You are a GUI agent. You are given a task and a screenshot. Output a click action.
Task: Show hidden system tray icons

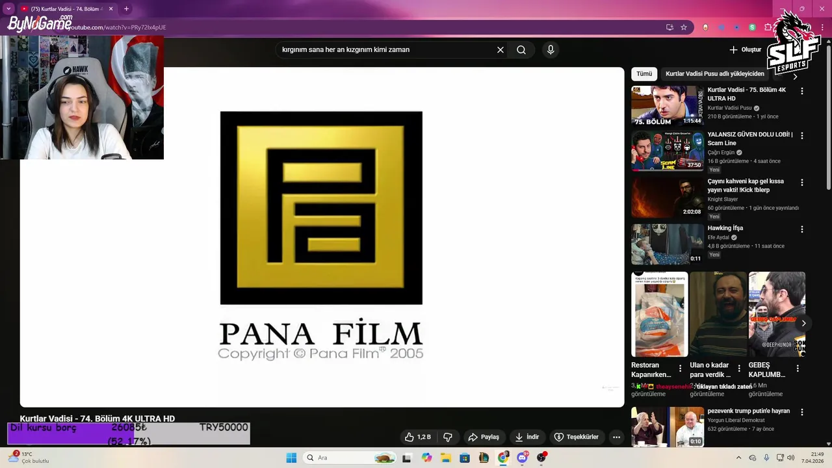tap(738, 458)
